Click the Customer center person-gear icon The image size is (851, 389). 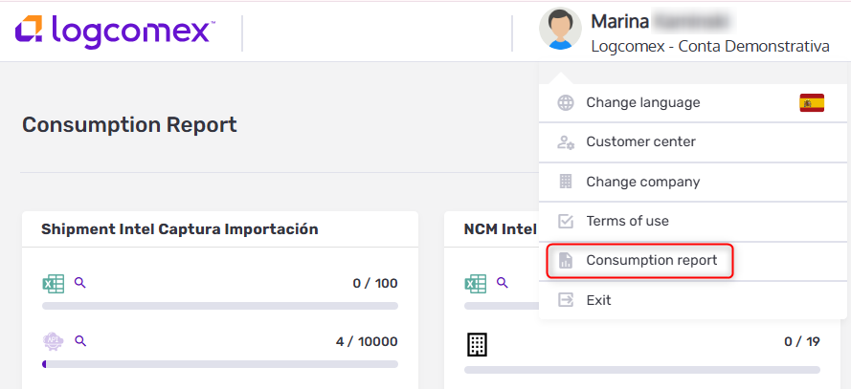566,142
